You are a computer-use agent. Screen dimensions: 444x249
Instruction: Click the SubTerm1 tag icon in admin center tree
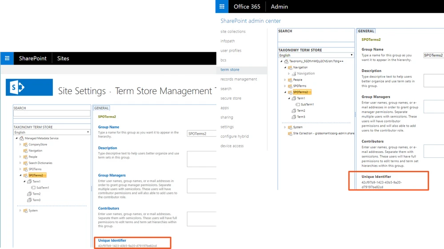[x=298, y=104]
